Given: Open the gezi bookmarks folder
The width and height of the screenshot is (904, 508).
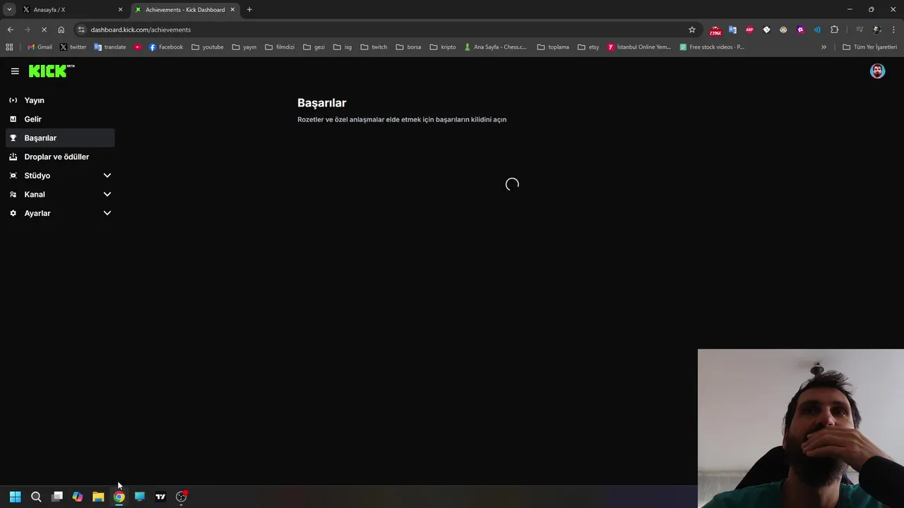Looking at the screenshot, I should (x=314, y=47).
